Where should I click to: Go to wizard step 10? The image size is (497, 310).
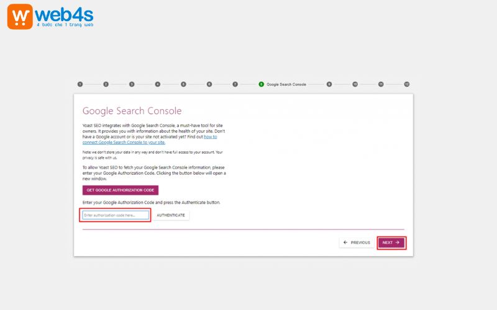click(355, 84)
